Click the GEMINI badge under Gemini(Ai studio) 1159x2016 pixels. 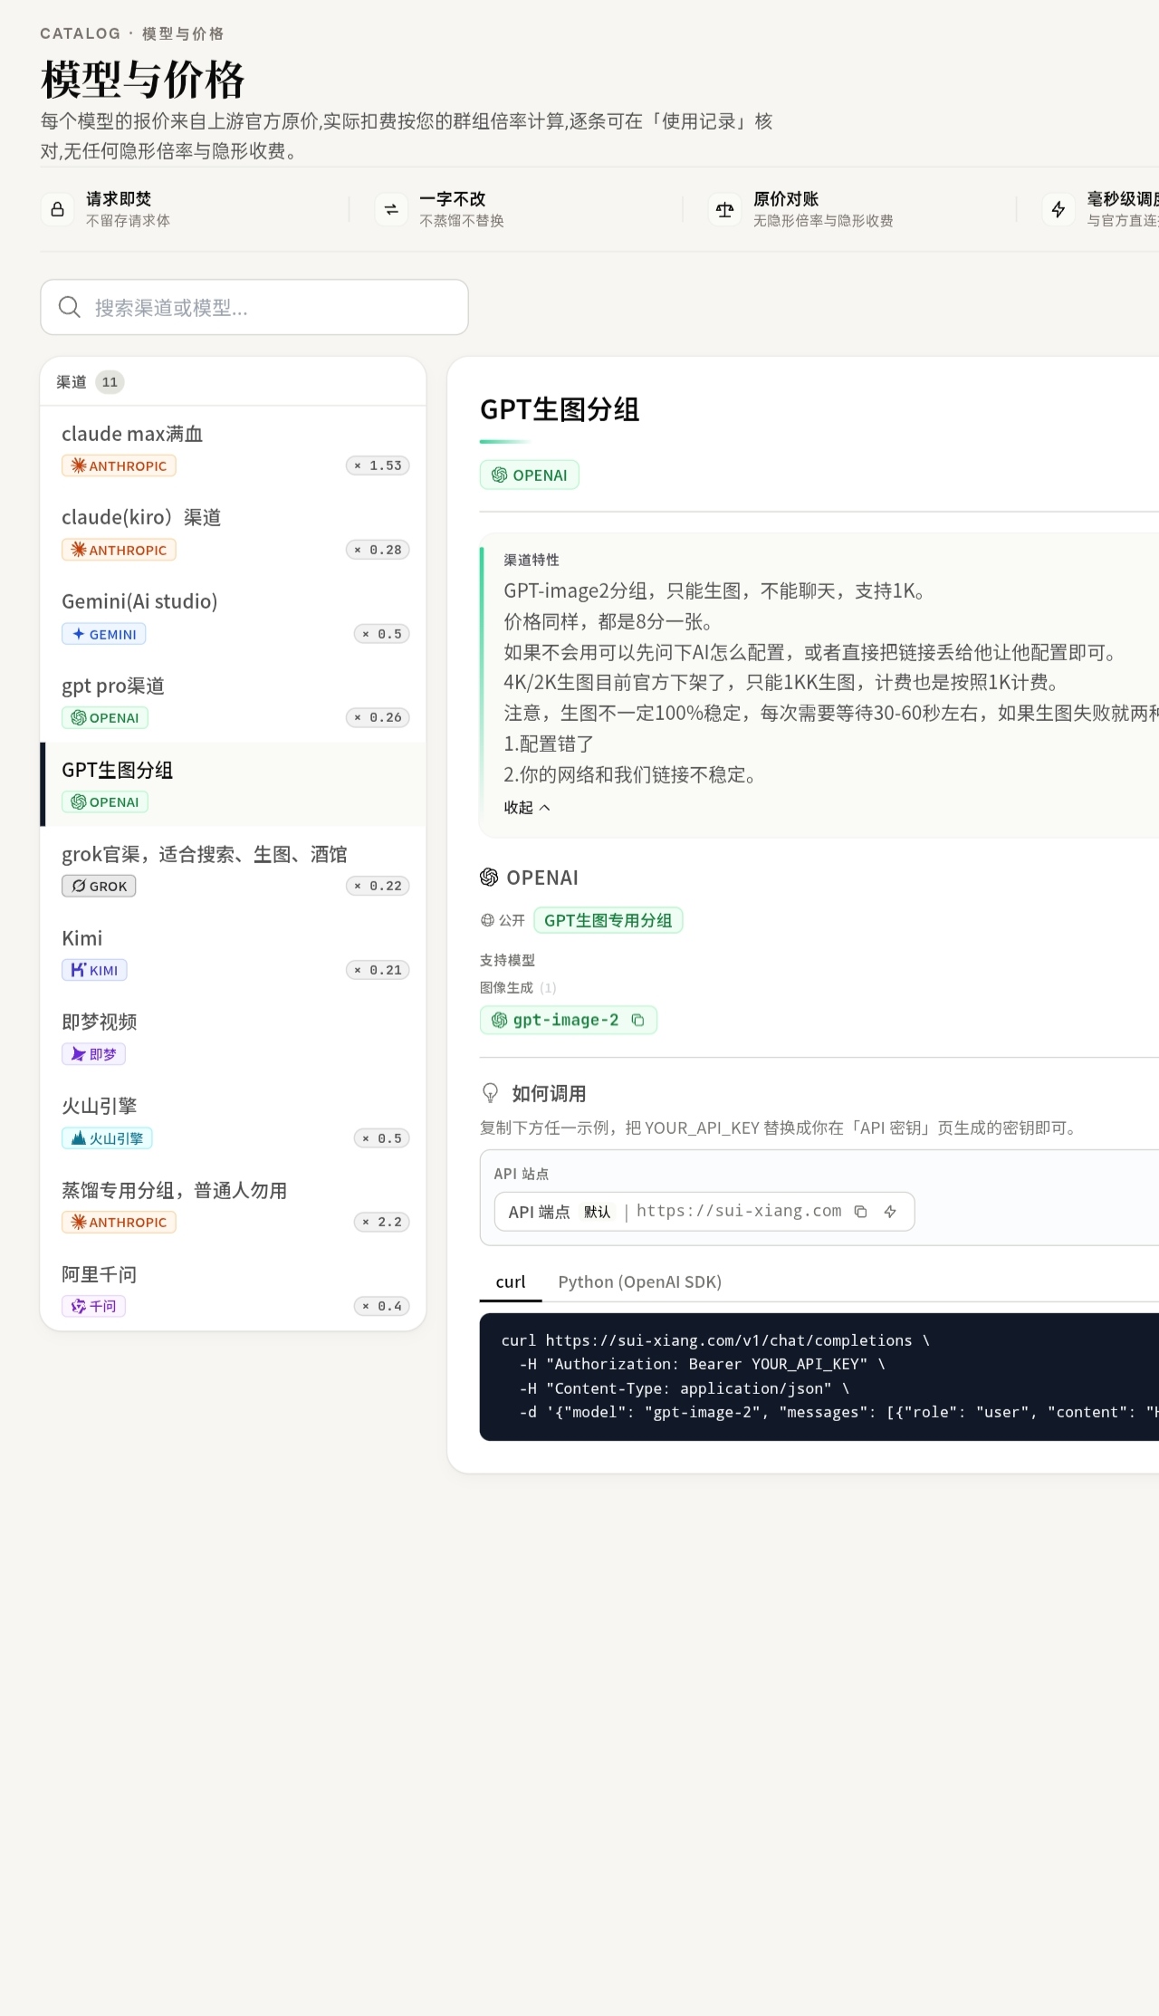(104, 634)
